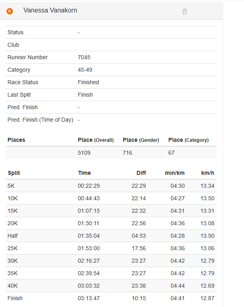The width and height of the screenshot is (244, 307).
Task: Click the Diff column header
Action: click(141, 173)
